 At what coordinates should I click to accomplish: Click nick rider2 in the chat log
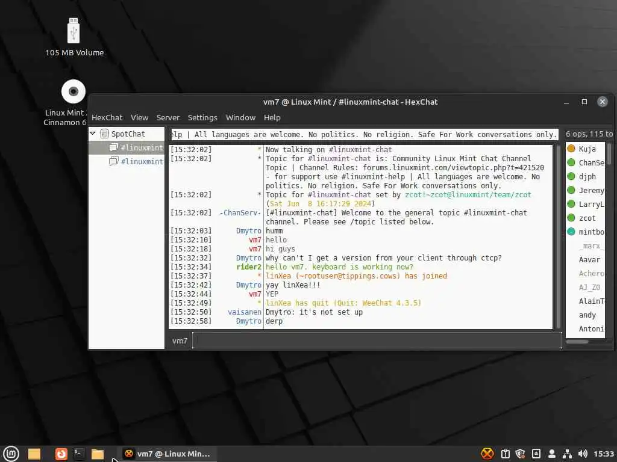coord(249,266)
